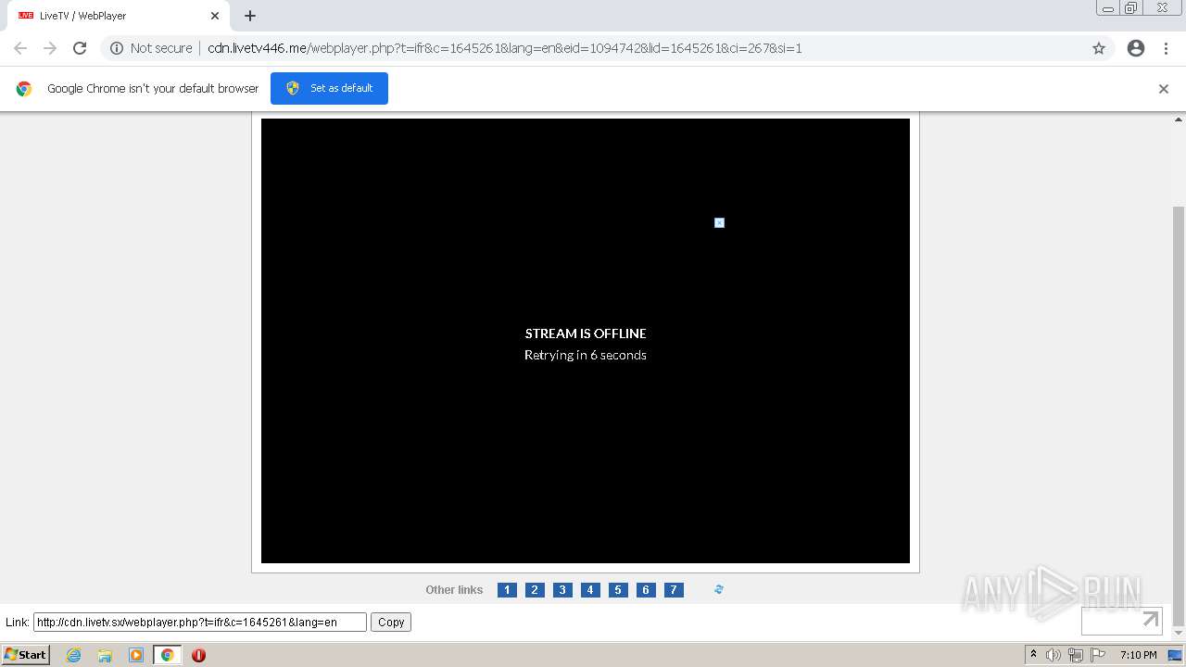Launch Internet Explorer from the taskbar
Image resolution: width=1186 pixels, height=667 pixels.
[73, 655]
